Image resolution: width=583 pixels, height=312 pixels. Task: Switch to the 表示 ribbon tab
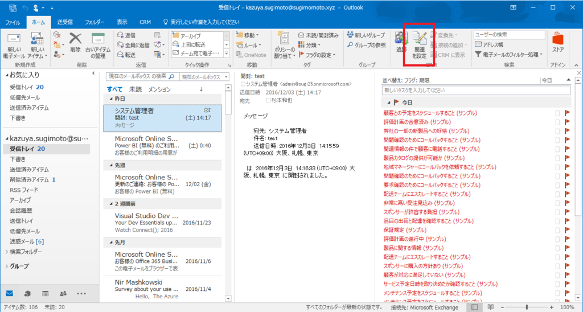pyautogui.click(x=122, y=22)
